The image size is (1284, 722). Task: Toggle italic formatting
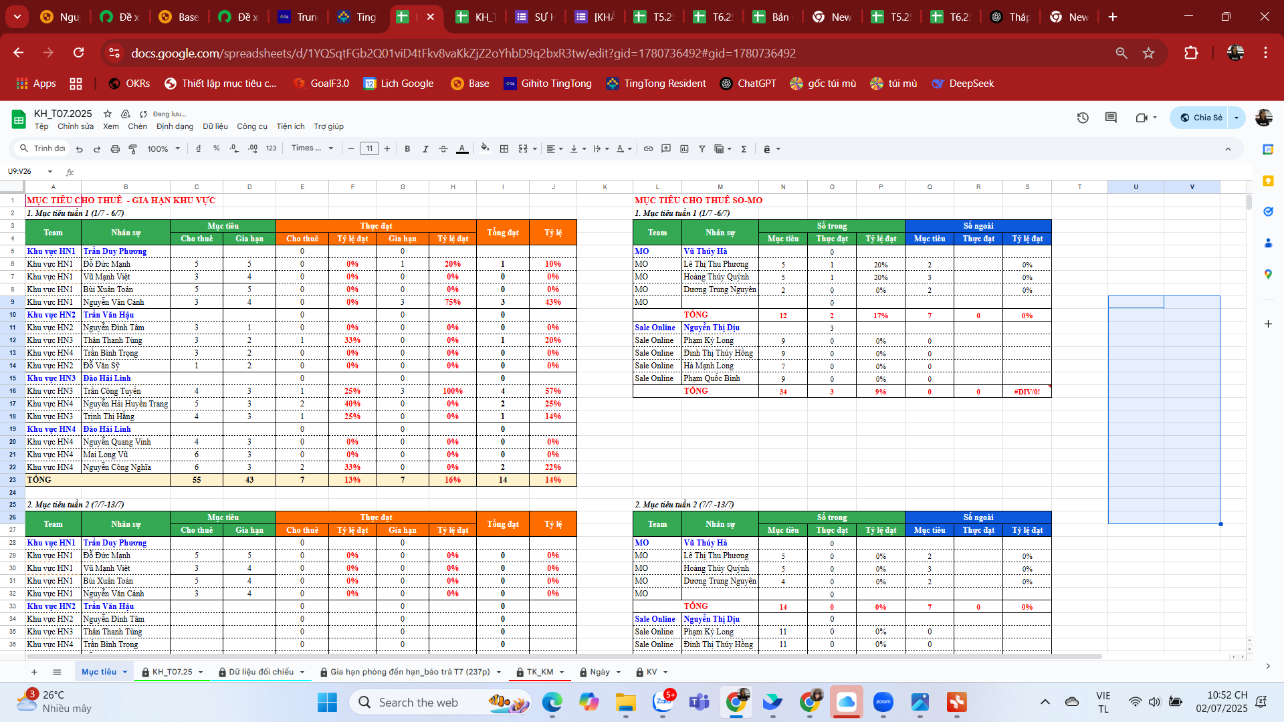tap(425, 149)
